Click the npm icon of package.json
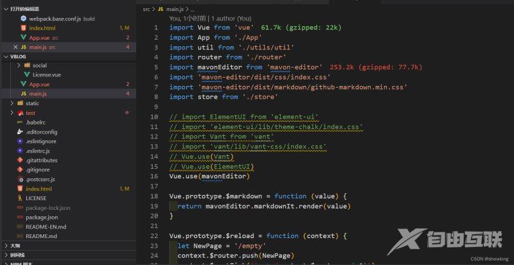This screenshot has width=514, height=265. 20,217
